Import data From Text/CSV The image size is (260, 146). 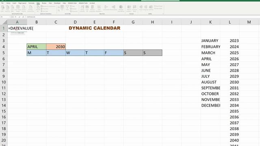[7, 8]
